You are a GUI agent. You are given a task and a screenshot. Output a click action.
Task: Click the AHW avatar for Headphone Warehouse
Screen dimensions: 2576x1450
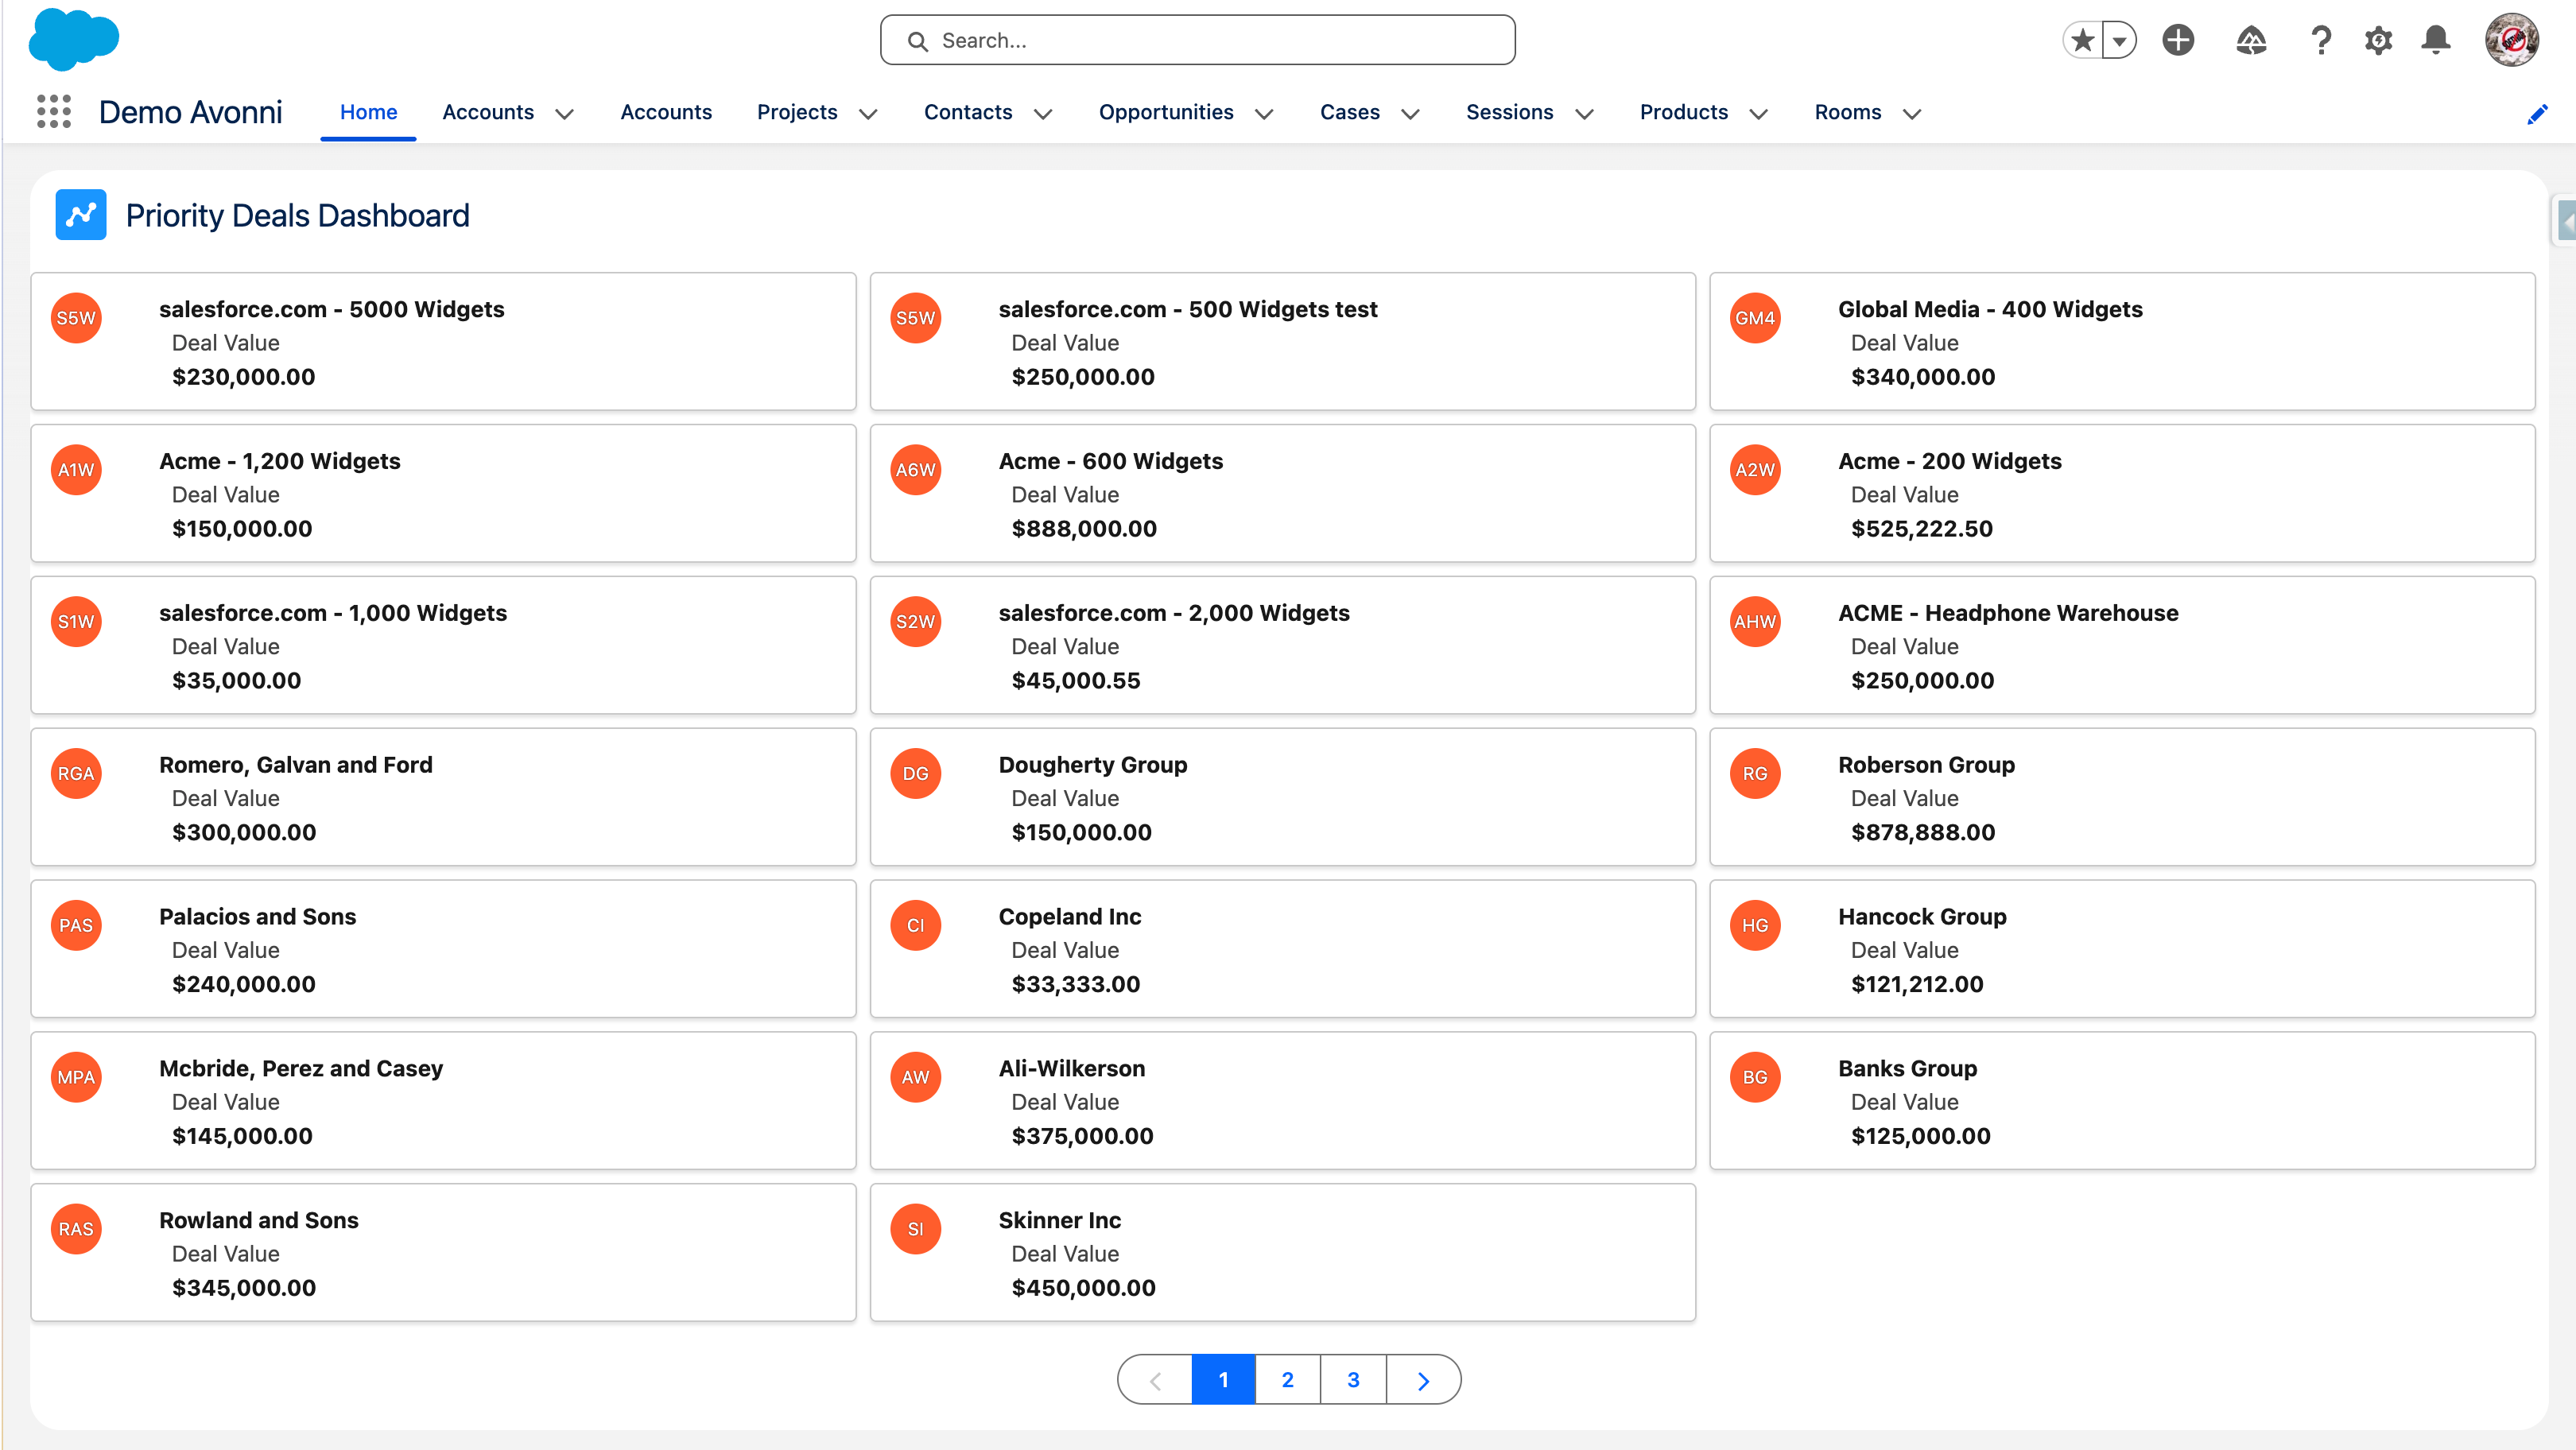click(1755, 622)
